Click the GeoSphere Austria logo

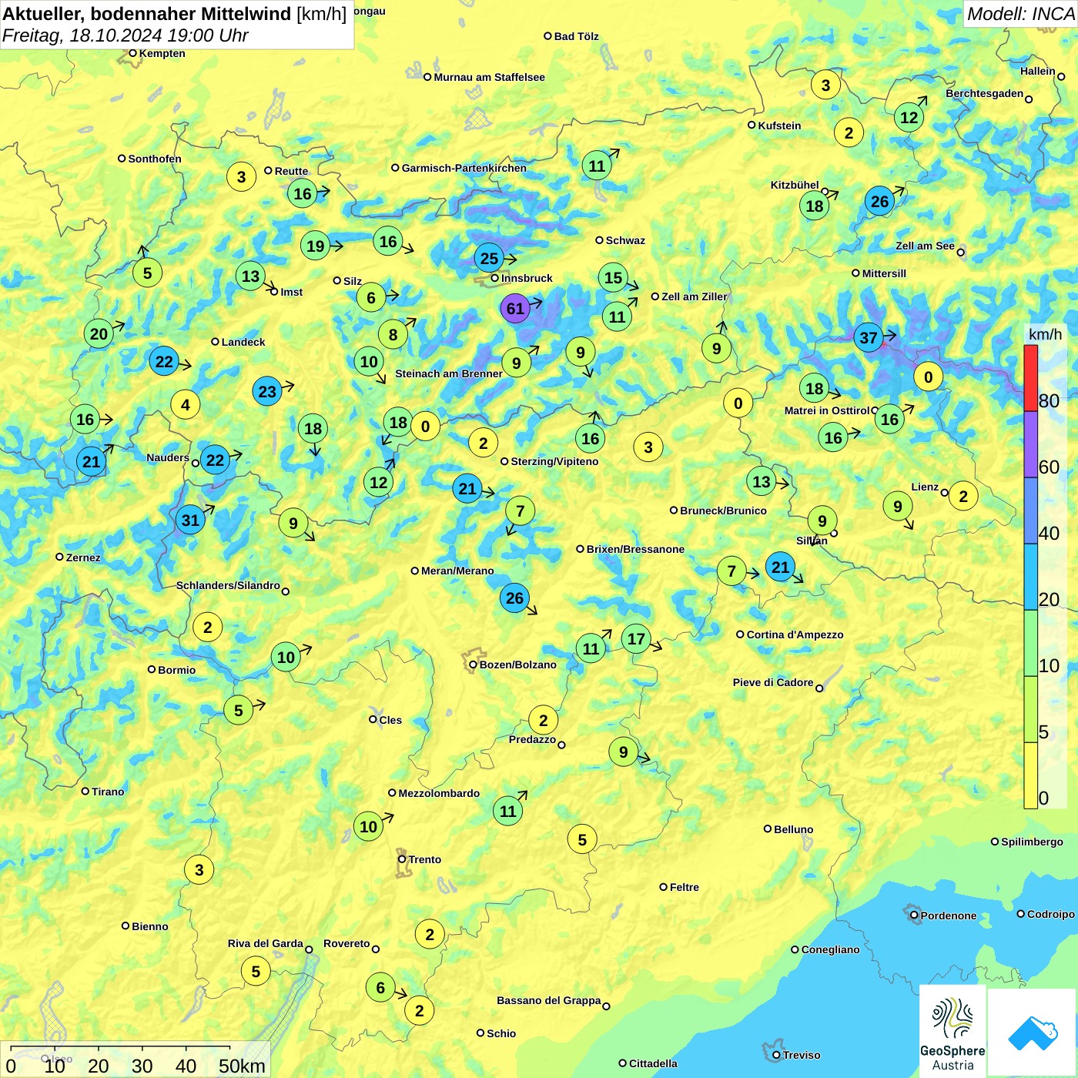coord(952,1032)
